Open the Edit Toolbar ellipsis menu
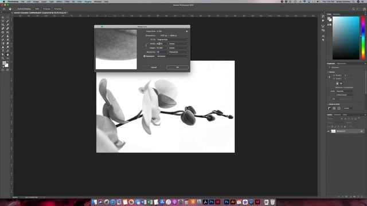Screen dimensions: 367x206 point(7,58)
